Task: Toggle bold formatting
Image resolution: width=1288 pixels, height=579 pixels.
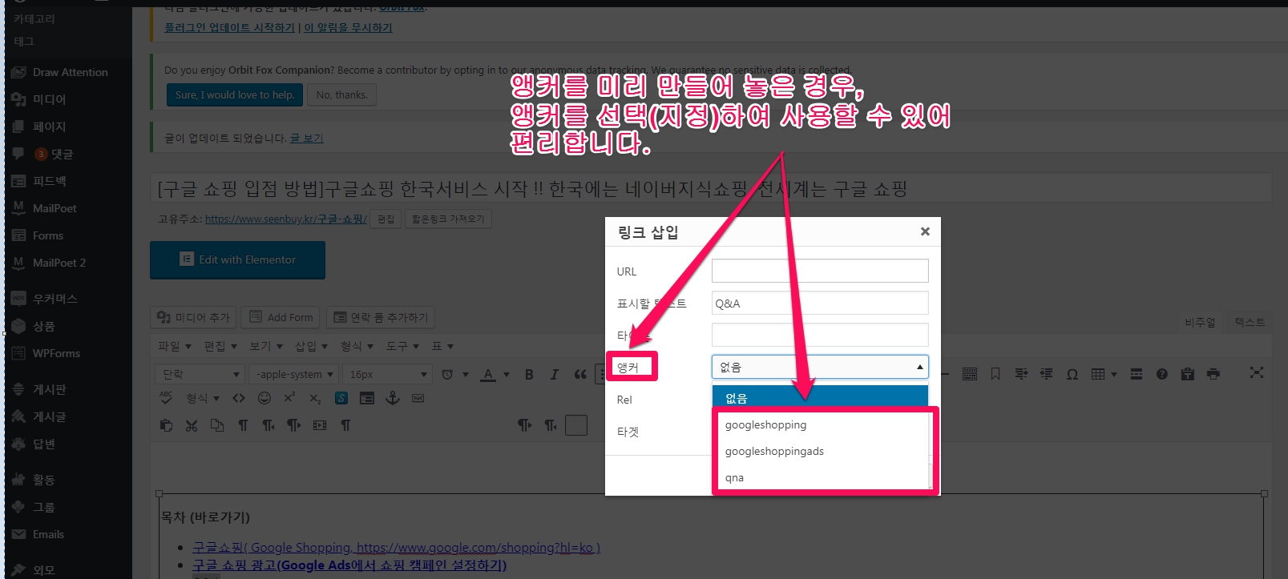Action: coord(529,374)
